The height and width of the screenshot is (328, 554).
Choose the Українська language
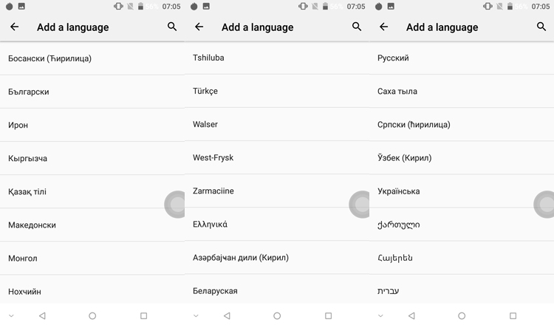tap(462, 191)
